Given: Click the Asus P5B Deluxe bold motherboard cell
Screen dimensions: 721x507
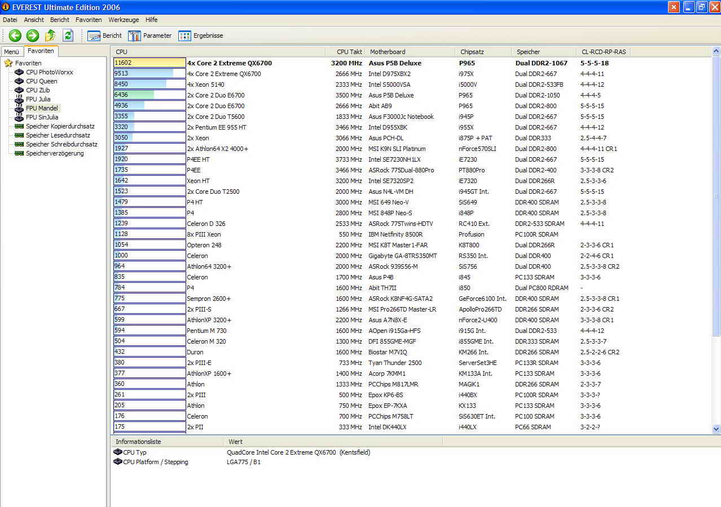Looking at the screenshot, I should pyautogui.click(x=395, y=63).
